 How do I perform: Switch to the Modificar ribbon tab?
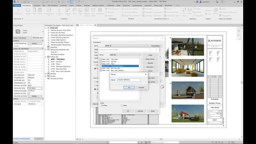pyautogui.click(x=168, y=5)
